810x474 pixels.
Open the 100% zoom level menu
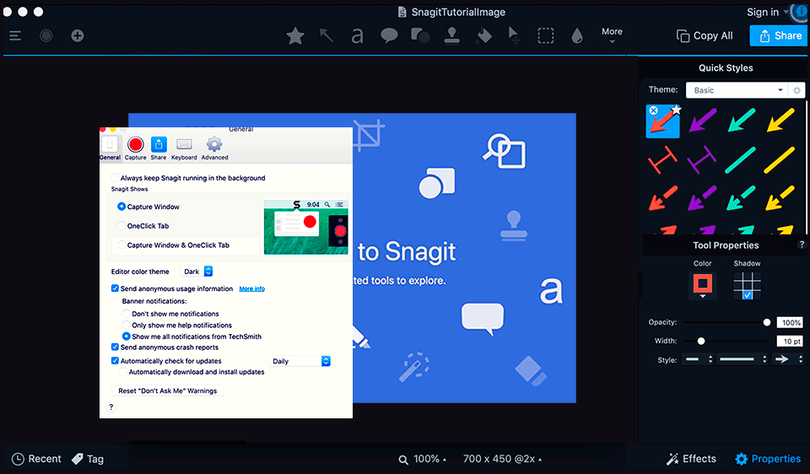coord(423,459)
